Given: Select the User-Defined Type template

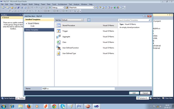Looking at the screenshot, I should tap(86, 53).
